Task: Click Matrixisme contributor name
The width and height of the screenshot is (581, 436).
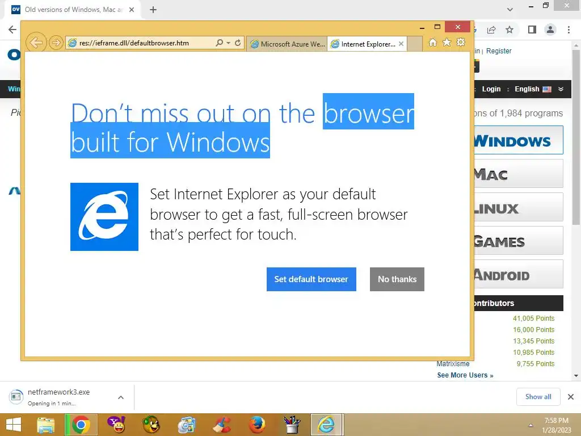Action: tap(453, 364)
